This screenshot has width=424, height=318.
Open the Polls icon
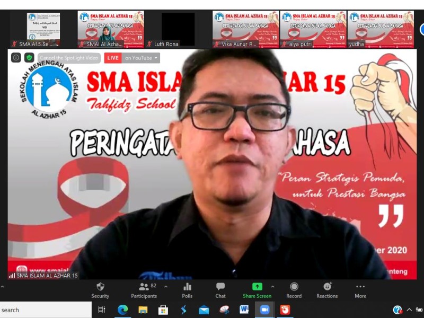(187, 290)
